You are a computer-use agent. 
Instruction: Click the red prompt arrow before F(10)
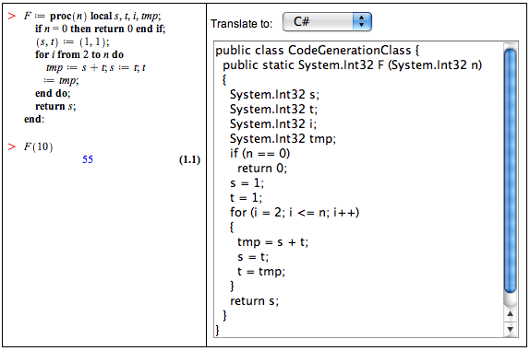click(x=12, y=146)
